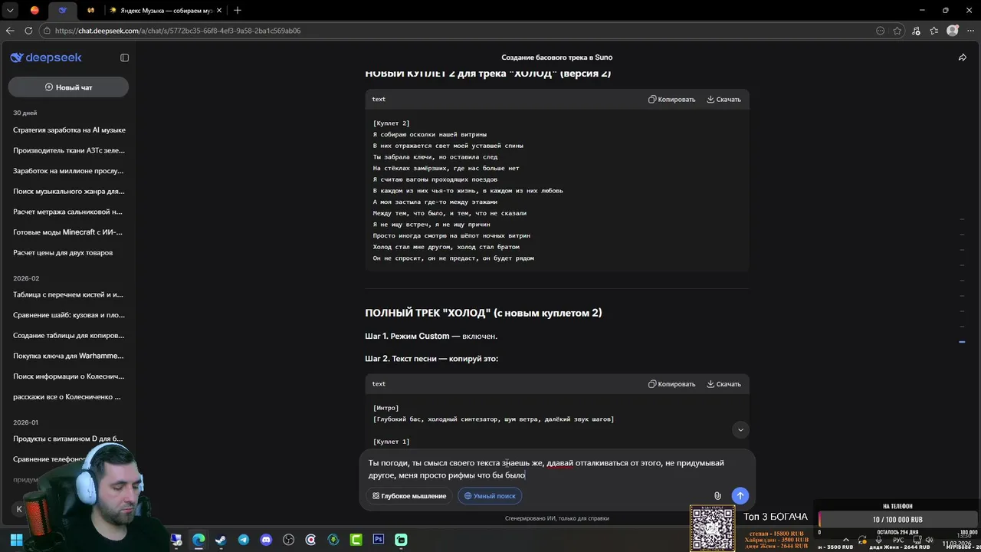Viewport: 981px width, 552px height.
Task: Click the Edge icon in taskbar
Action: [198, 540]
